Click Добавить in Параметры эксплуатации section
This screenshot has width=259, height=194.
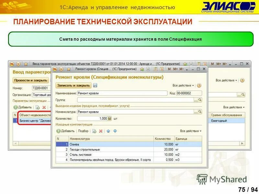(x=23, y=107)
